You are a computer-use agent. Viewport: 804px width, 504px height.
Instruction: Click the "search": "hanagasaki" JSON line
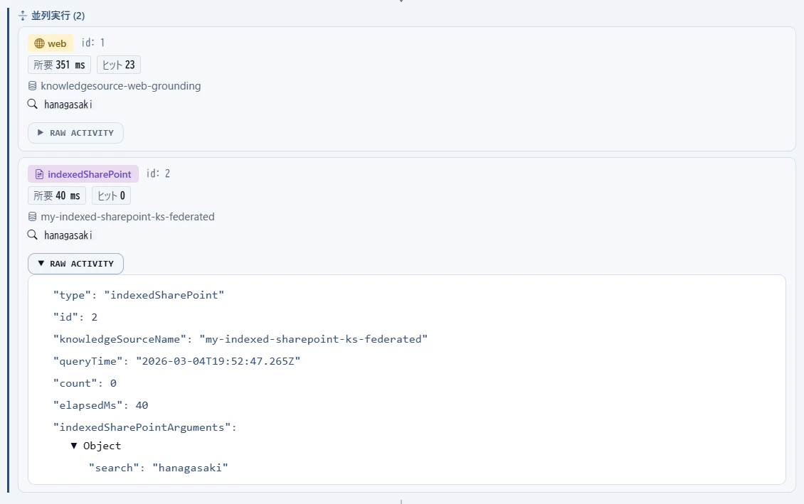tap(159, 468)
